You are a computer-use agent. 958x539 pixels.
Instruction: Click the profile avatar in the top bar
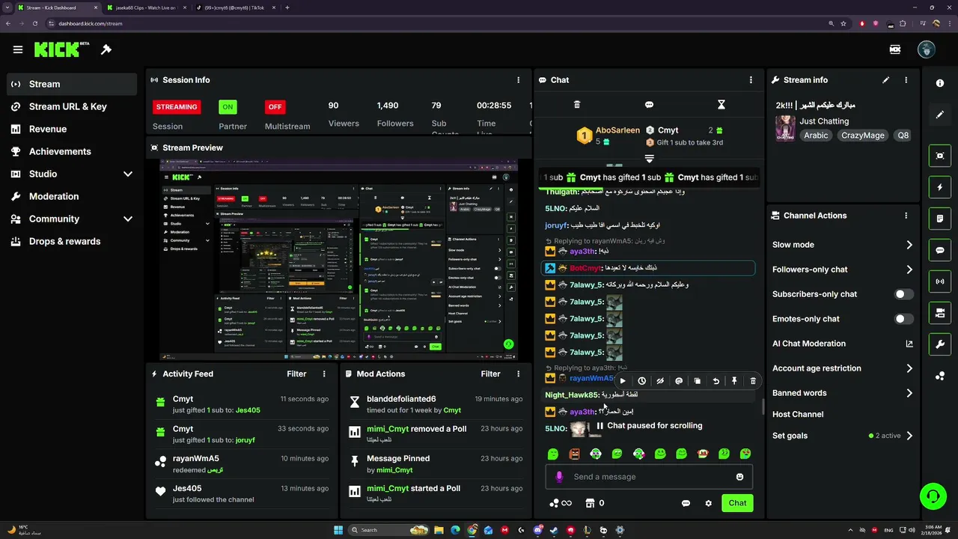[x=927, y=49]
